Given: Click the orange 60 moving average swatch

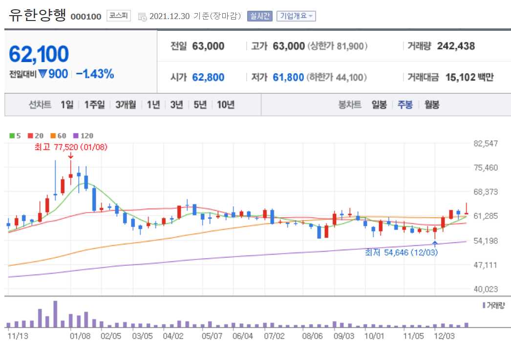Looking at the screenshot, I should pos(53,136).
